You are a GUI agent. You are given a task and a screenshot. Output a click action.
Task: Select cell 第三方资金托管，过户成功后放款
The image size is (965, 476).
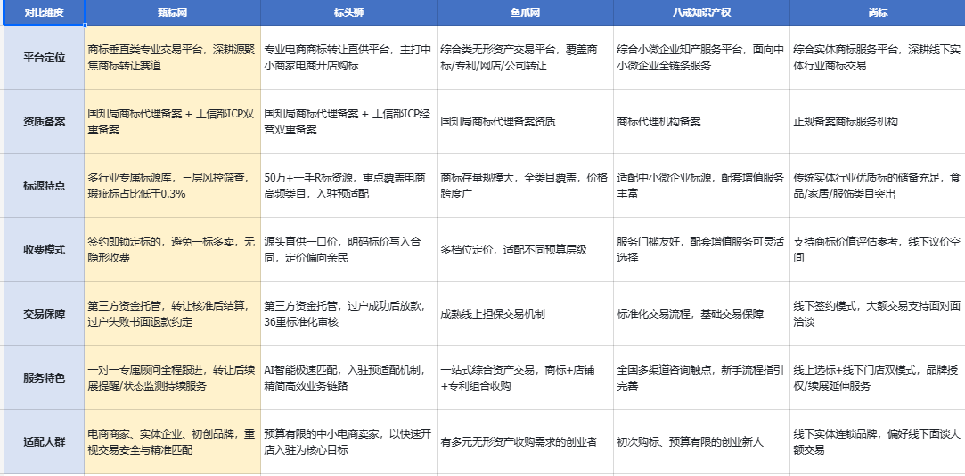pyautogui.click(x=349, y=314)
